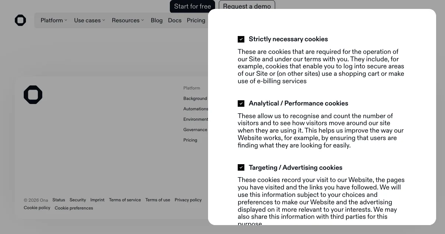Expand the Platform dropdown menu
The width and height of the screenshot is (445, 234).
coord(54,20)
